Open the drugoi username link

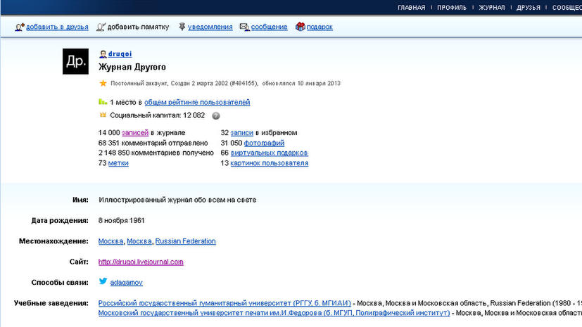coord(120,54)
